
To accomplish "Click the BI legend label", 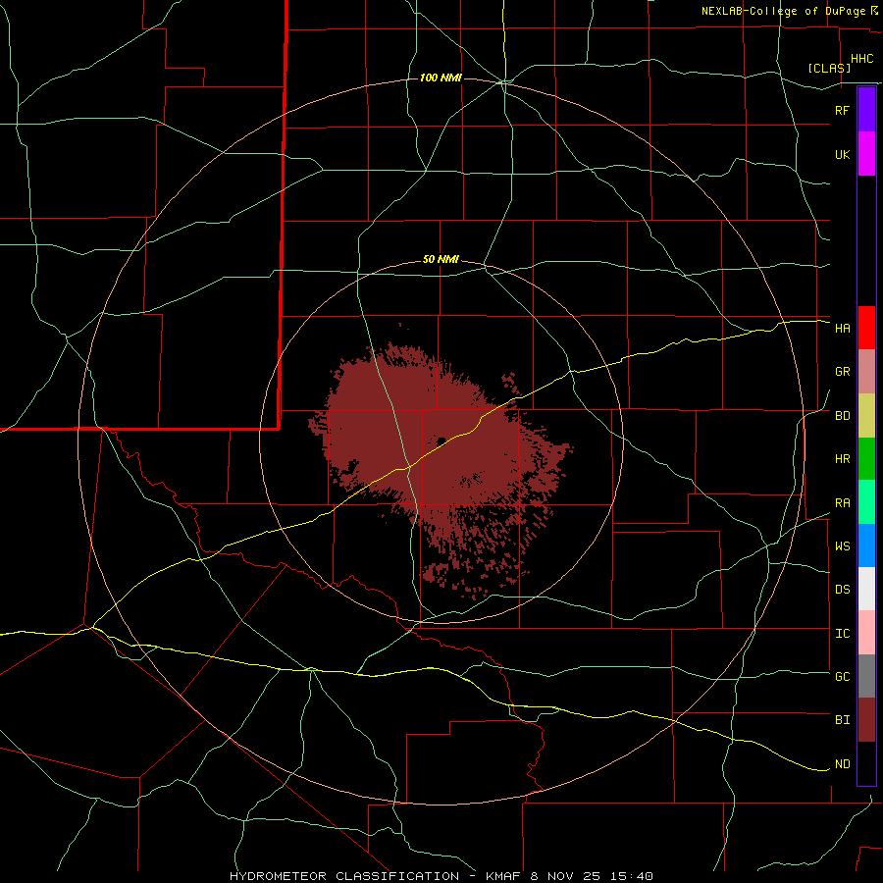I will 842,720.
